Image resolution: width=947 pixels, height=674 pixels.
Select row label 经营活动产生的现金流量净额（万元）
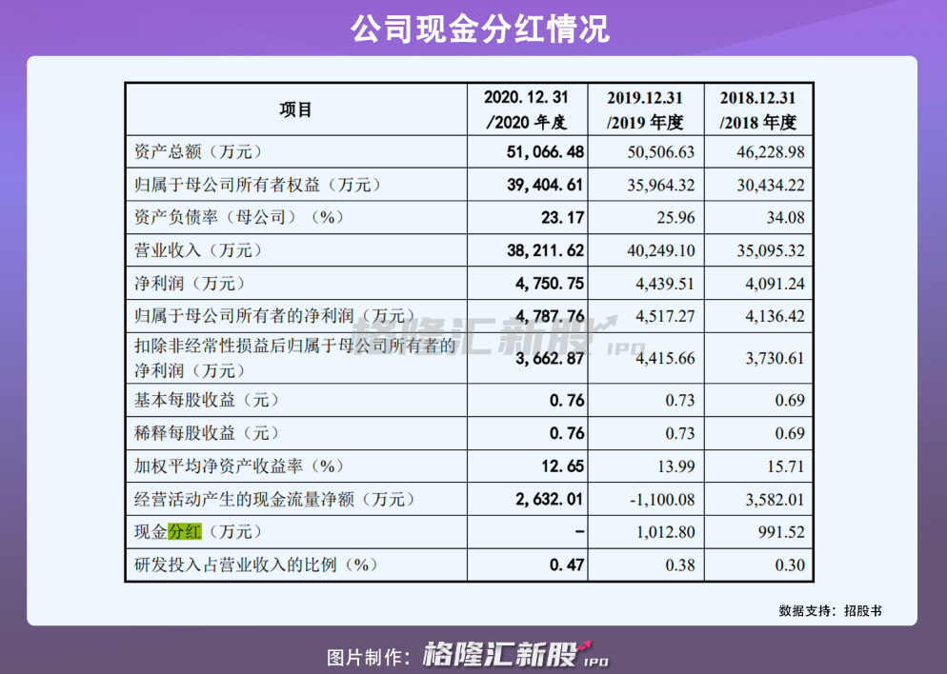[273, 499]
